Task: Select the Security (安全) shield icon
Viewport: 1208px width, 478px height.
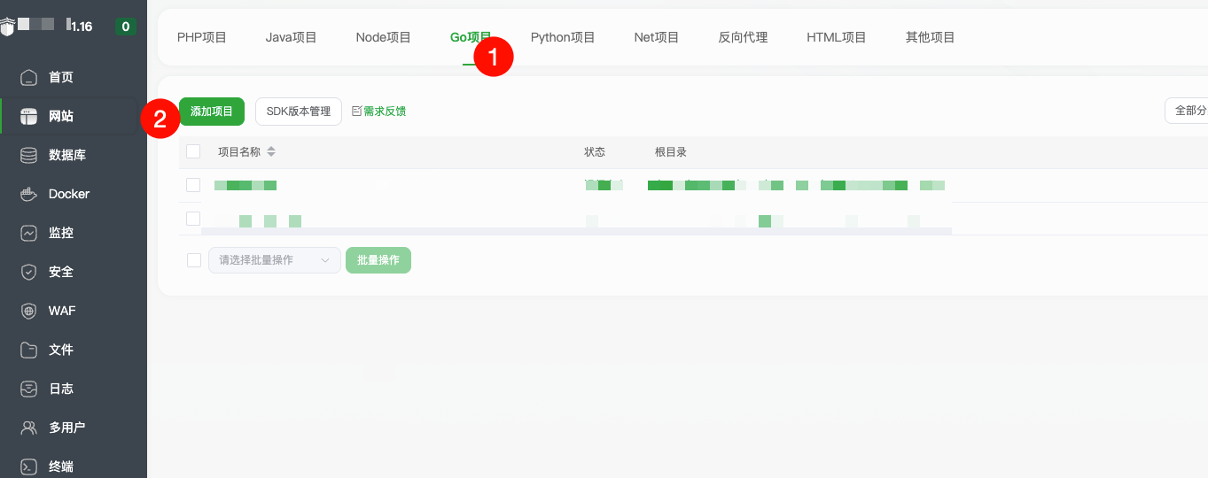Action: point(29,272)
